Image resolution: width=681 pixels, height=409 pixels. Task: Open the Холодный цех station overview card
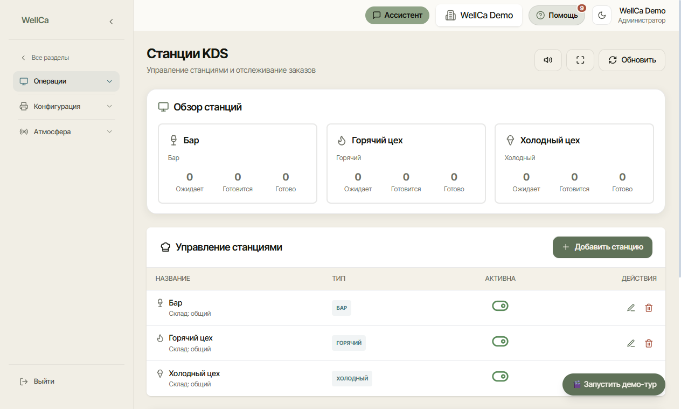click(x=574, y=164)
